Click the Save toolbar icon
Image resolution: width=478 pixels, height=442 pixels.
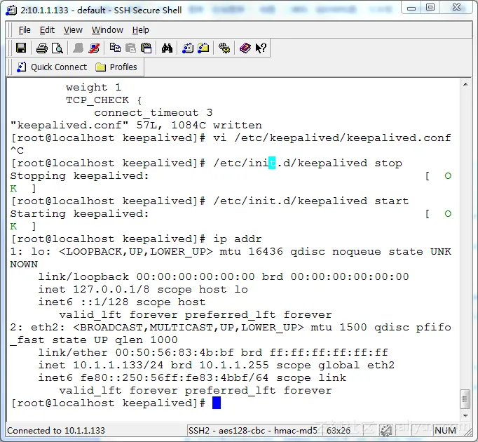(21, 48)
